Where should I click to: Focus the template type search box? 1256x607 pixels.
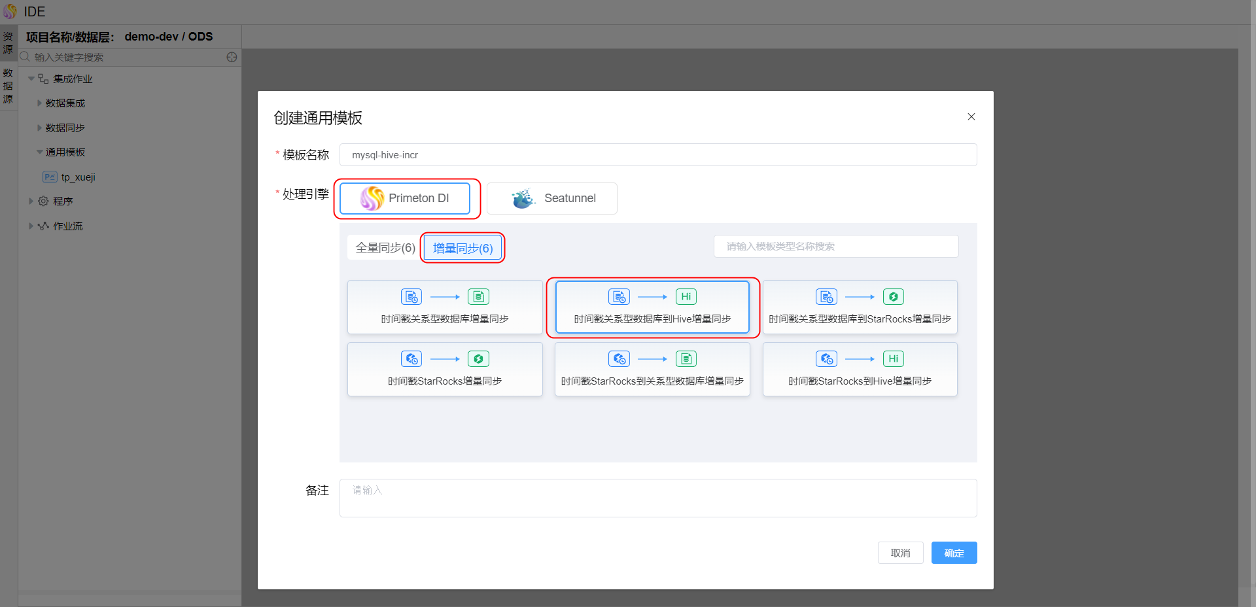point(835,247)
